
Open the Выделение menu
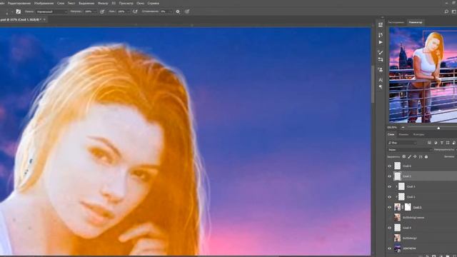86,3
